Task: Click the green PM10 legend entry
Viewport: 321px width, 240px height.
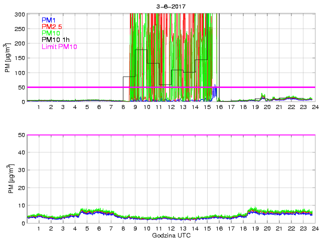Action: point(51,33)
